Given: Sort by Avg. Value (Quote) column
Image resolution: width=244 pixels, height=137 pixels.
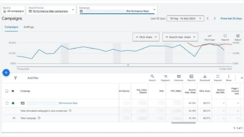Looking at the screenshot, I should pyautogui.click(x=142, y=91).
